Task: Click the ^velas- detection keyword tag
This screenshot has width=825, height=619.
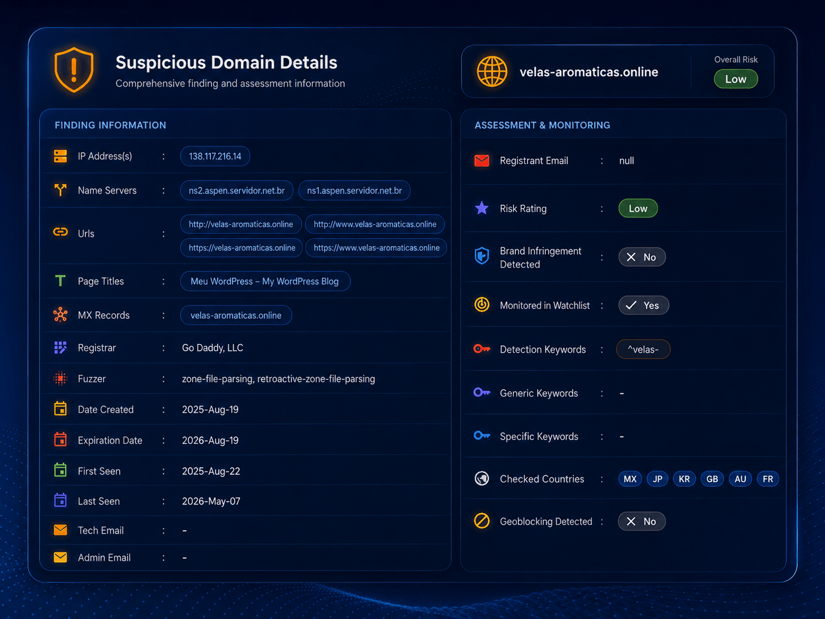Action: click(x=643, y=349)
